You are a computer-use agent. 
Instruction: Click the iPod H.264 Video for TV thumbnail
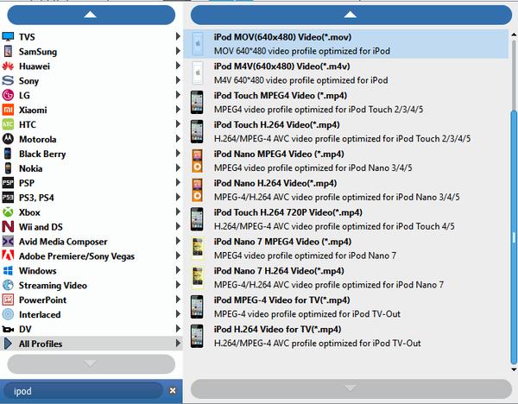point(197,336)
